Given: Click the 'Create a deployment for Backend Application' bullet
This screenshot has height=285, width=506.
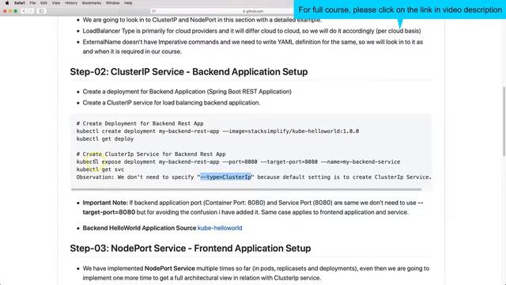Looking at the screenshot, I should [x=187, y=92].
